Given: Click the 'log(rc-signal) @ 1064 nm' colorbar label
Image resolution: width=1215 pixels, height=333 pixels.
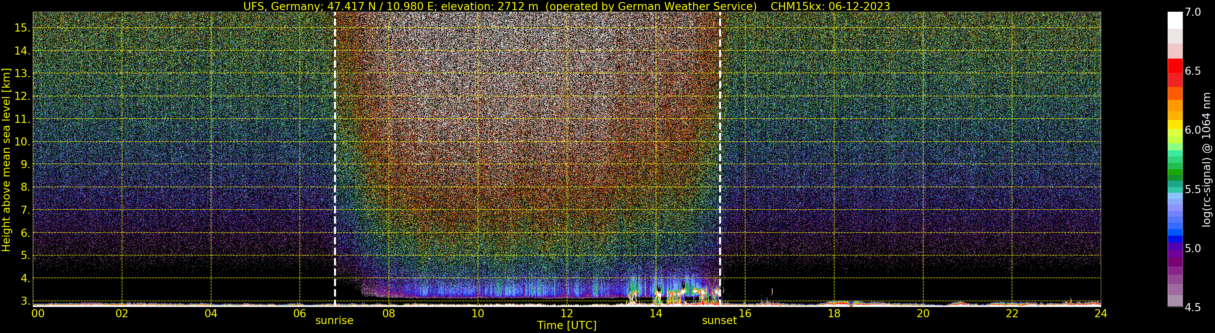Looking at the screenshot, I should 1206,159.
